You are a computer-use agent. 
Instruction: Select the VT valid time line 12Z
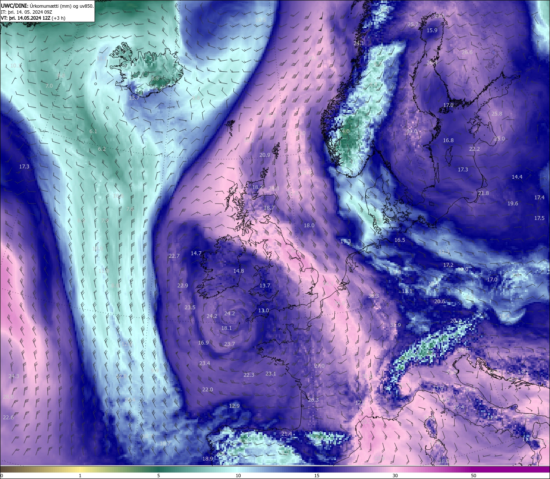[33, 18]
